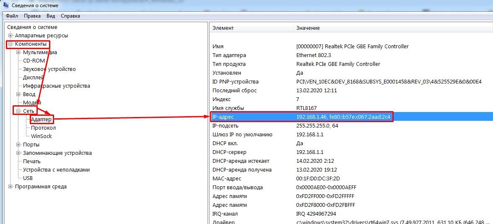Click the value 0xFD2F8000-0xFD2FBFFF
Screen dimensions: 493x224
(x=325, y=205)
